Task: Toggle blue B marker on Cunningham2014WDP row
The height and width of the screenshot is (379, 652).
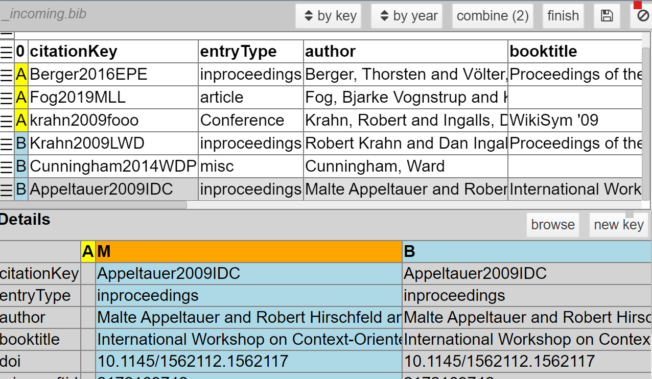Action: pos(21,167)
